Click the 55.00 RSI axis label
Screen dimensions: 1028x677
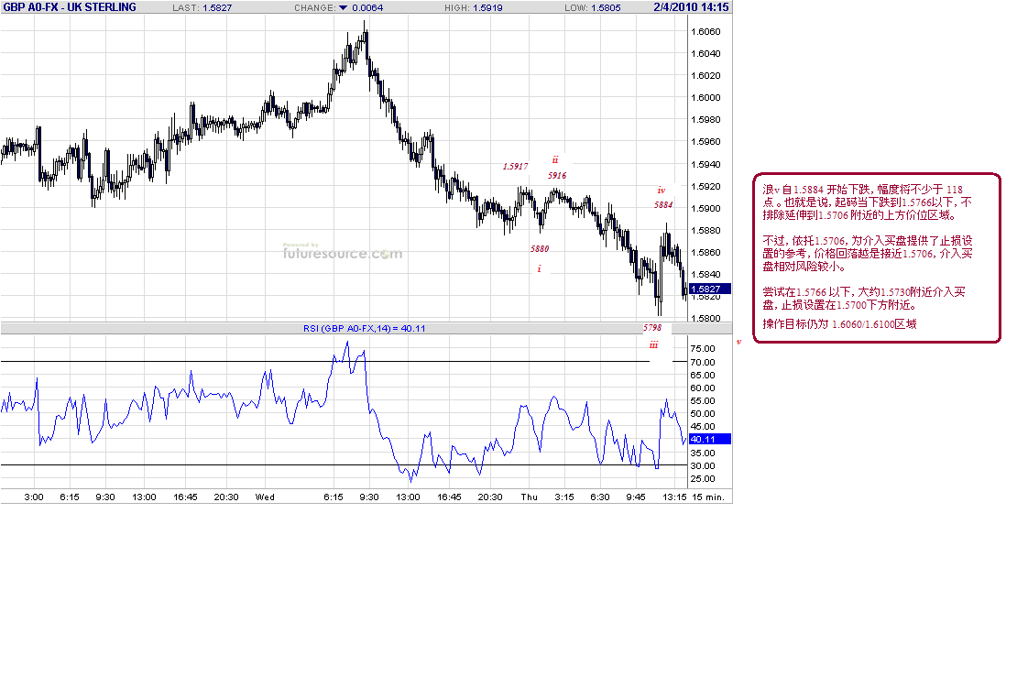(x=702, y=401)
